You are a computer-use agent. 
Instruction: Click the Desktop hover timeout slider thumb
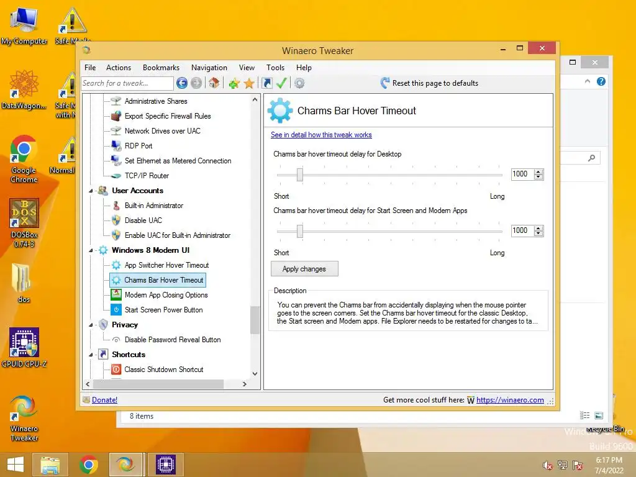(x=300, y=175)
